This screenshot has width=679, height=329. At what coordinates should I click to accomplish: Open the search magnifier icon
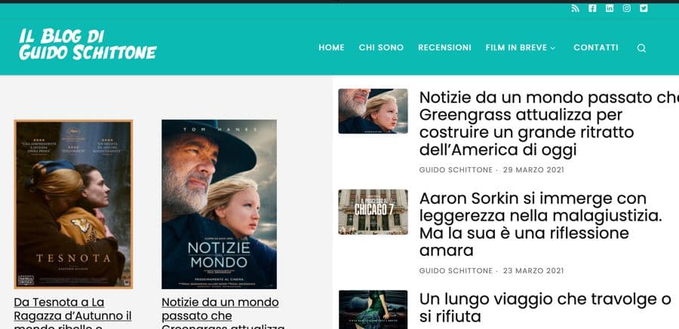(x=641, y=48)
